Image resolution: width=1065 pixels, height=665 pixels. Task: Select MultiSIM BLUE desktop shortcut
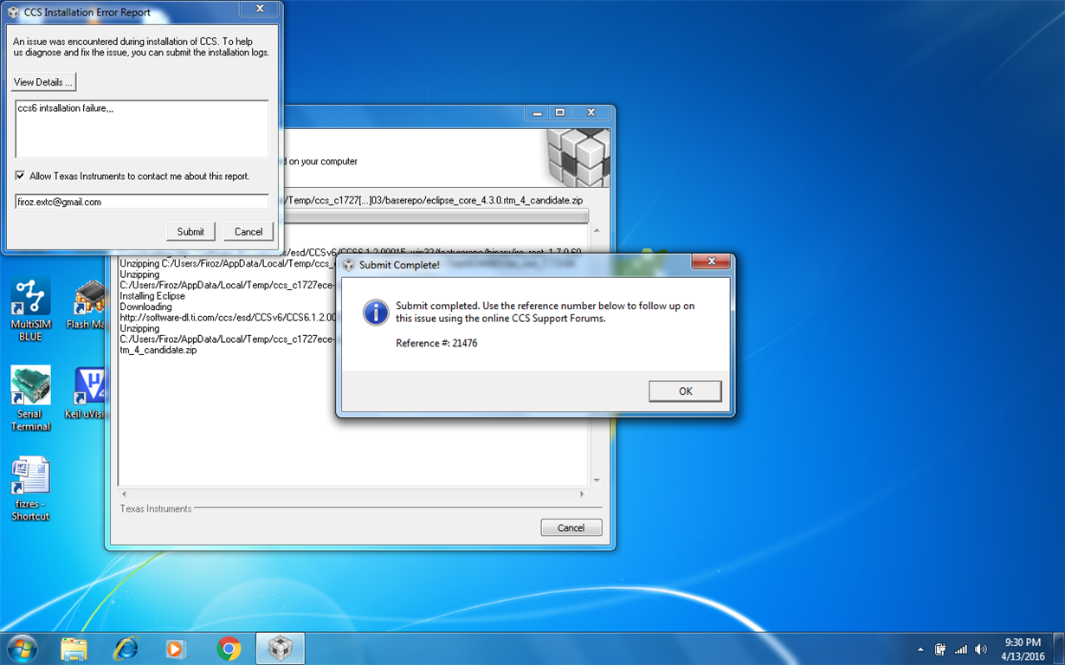point(30,310)
